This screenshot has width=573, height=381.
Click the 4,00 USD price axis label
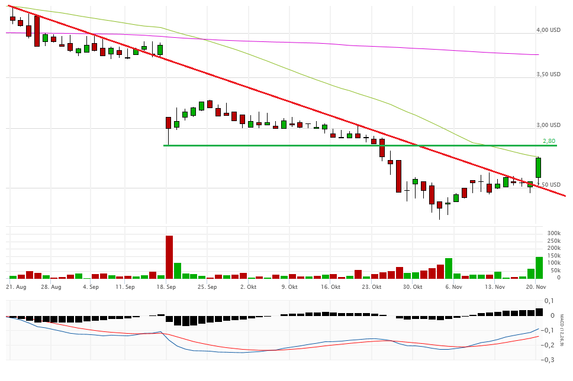tap(548, 30)
